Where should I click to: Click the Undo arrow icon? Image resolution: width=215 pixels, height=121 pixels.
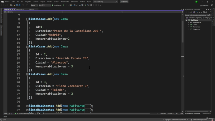23,5
